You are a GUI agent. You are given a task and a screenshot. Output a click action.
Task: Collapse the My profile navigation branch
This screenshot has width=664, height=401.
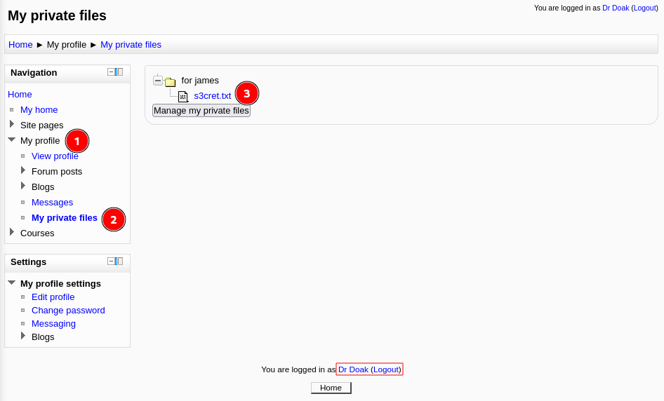pyautogui.click(x=12, y=140)
